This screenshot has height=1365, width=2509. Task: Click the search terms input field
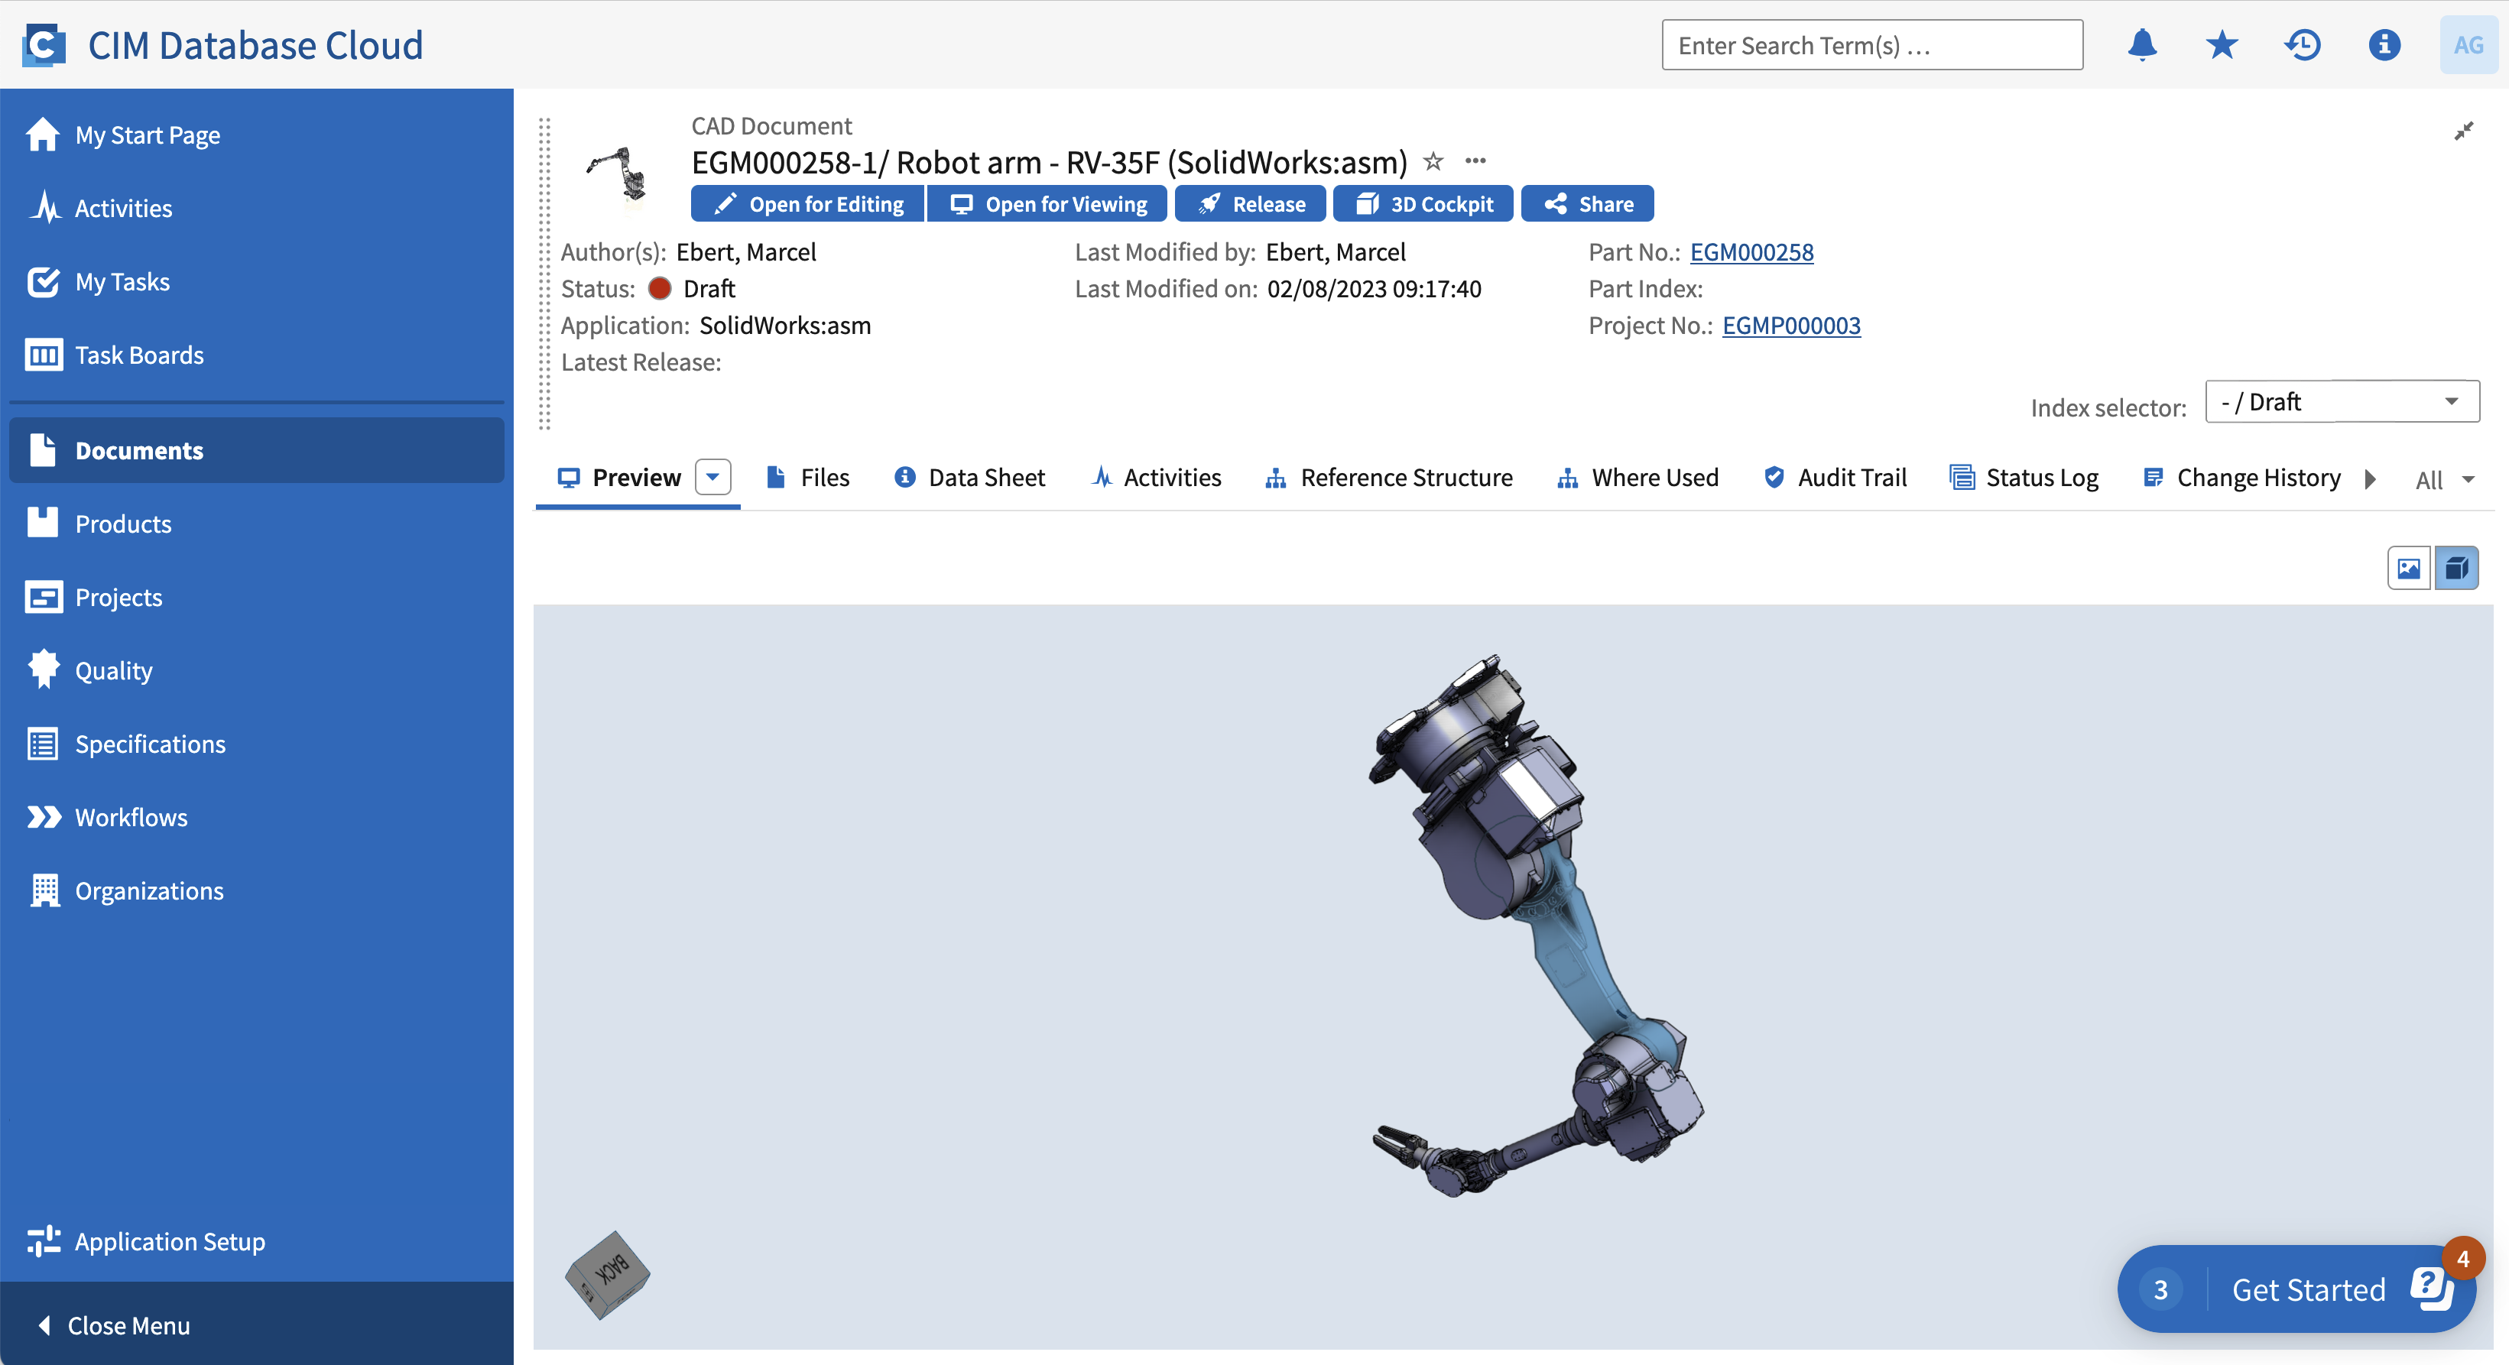(1871, 45)
